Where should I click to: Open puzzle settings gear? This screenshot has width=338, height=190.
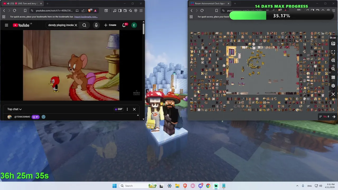tap(333, 86)
